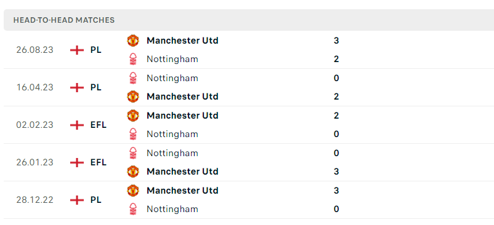
Task: Click Manchester Utd crest in 28.12.22 match
Action: click(133, 191)
